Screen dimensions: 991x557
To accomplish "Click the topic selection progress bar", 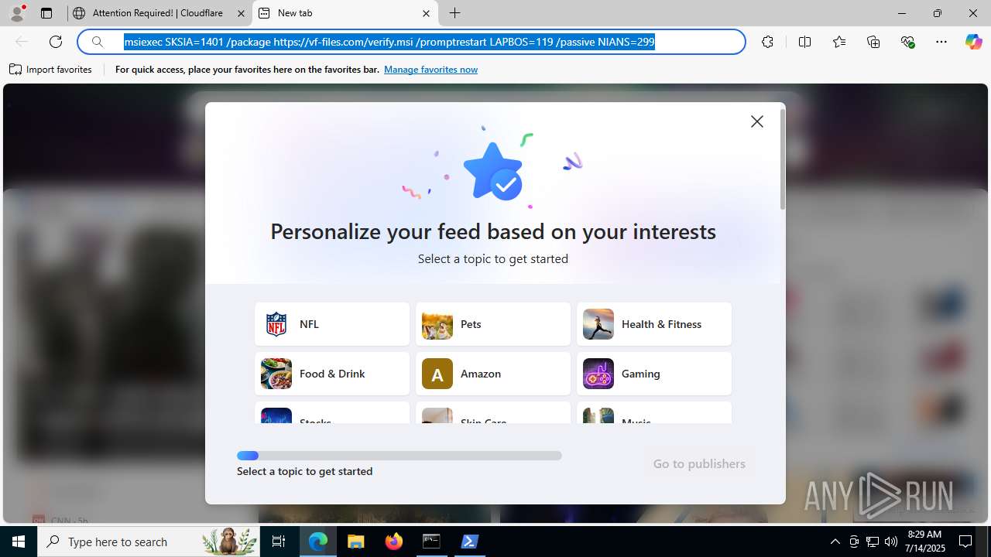I will tap(399, 456).
